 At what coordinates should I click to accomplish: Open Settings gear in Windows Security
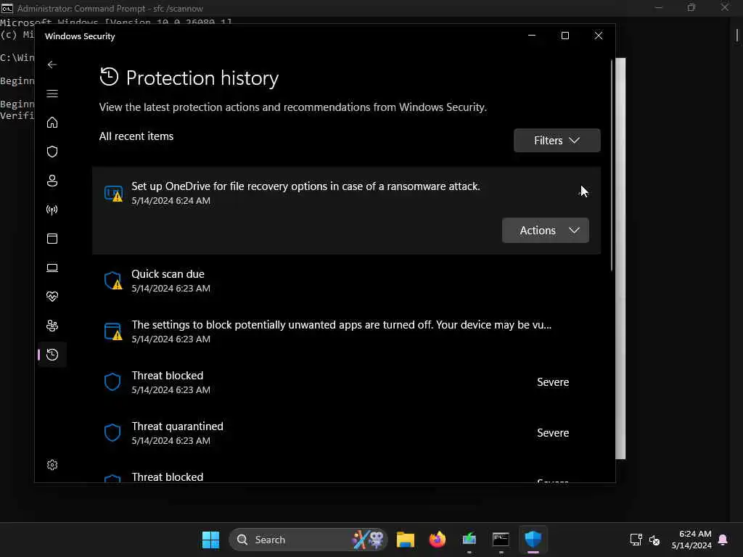pos(52,465)
